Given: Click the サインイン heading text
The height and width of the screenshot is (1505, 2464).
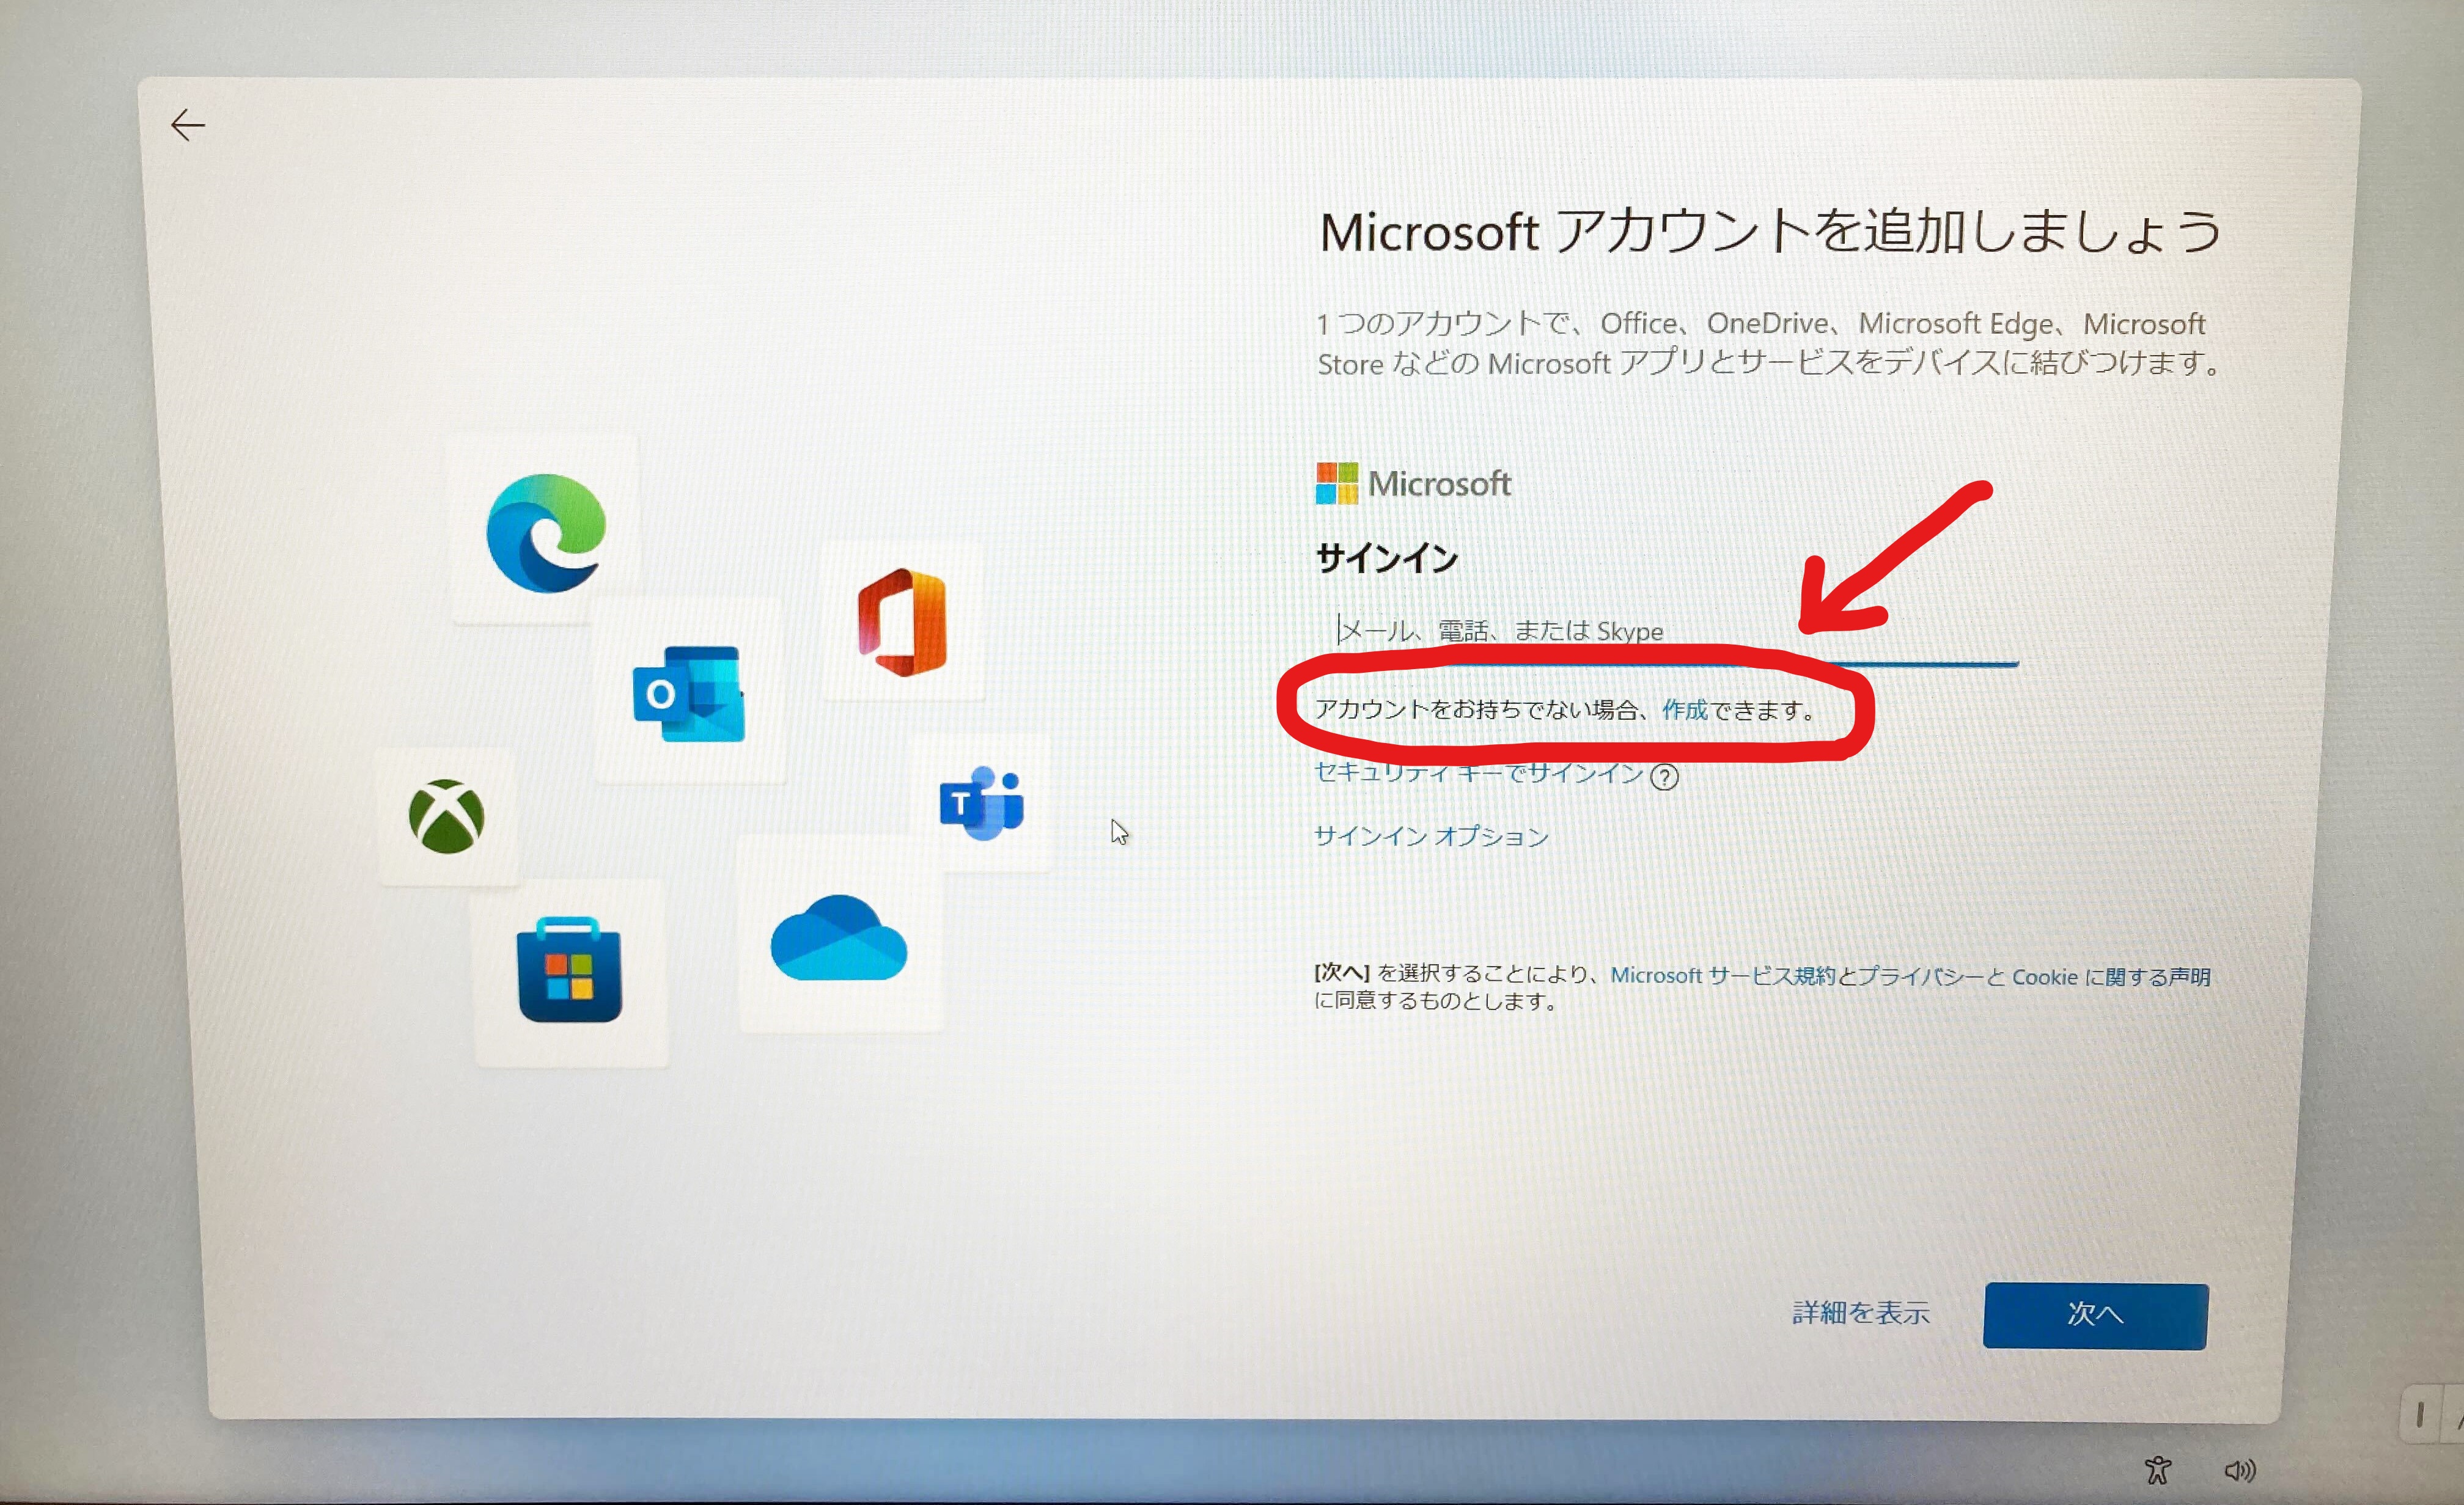Looking at the screenshot, I should coord(1387,558).
